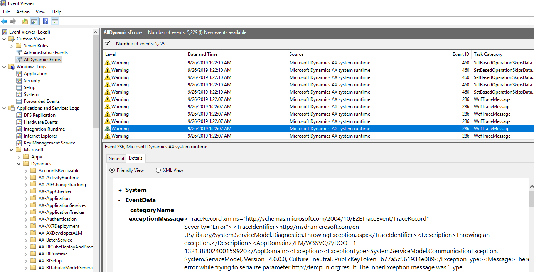Select the Friendly View radio button
534x272 pixels.
[x=112, y=170]
